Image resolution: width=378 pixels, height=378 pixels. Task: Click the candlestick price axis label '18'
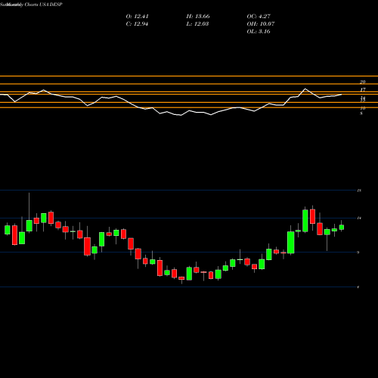click(x=359, y=191)
